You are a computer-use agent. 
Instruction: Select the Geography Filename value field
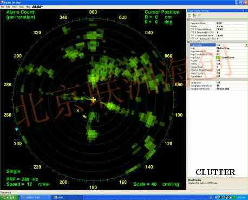(232, 89)
